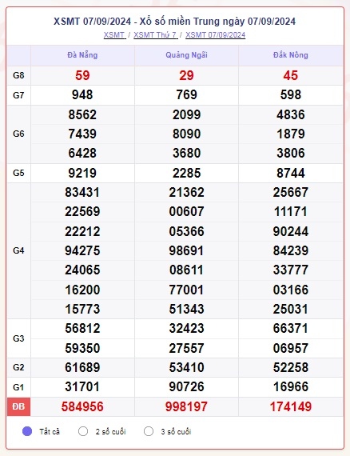The height and width of the screenshot is (456, 350).
Task: Open the "XSMT 07/09/2024" breadcrumb link
Action: click(x=215, y=35)
